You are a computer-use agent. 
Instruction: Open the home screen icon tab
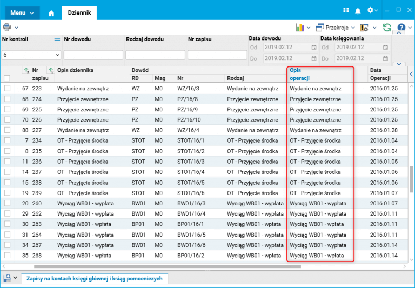click(51, 13)
